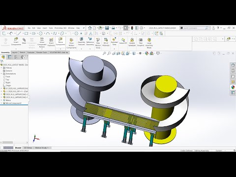The height and width of the screenshot is (177, 236).
Task: Click the Rebuild traffic light icon
Action: point(132,28)
